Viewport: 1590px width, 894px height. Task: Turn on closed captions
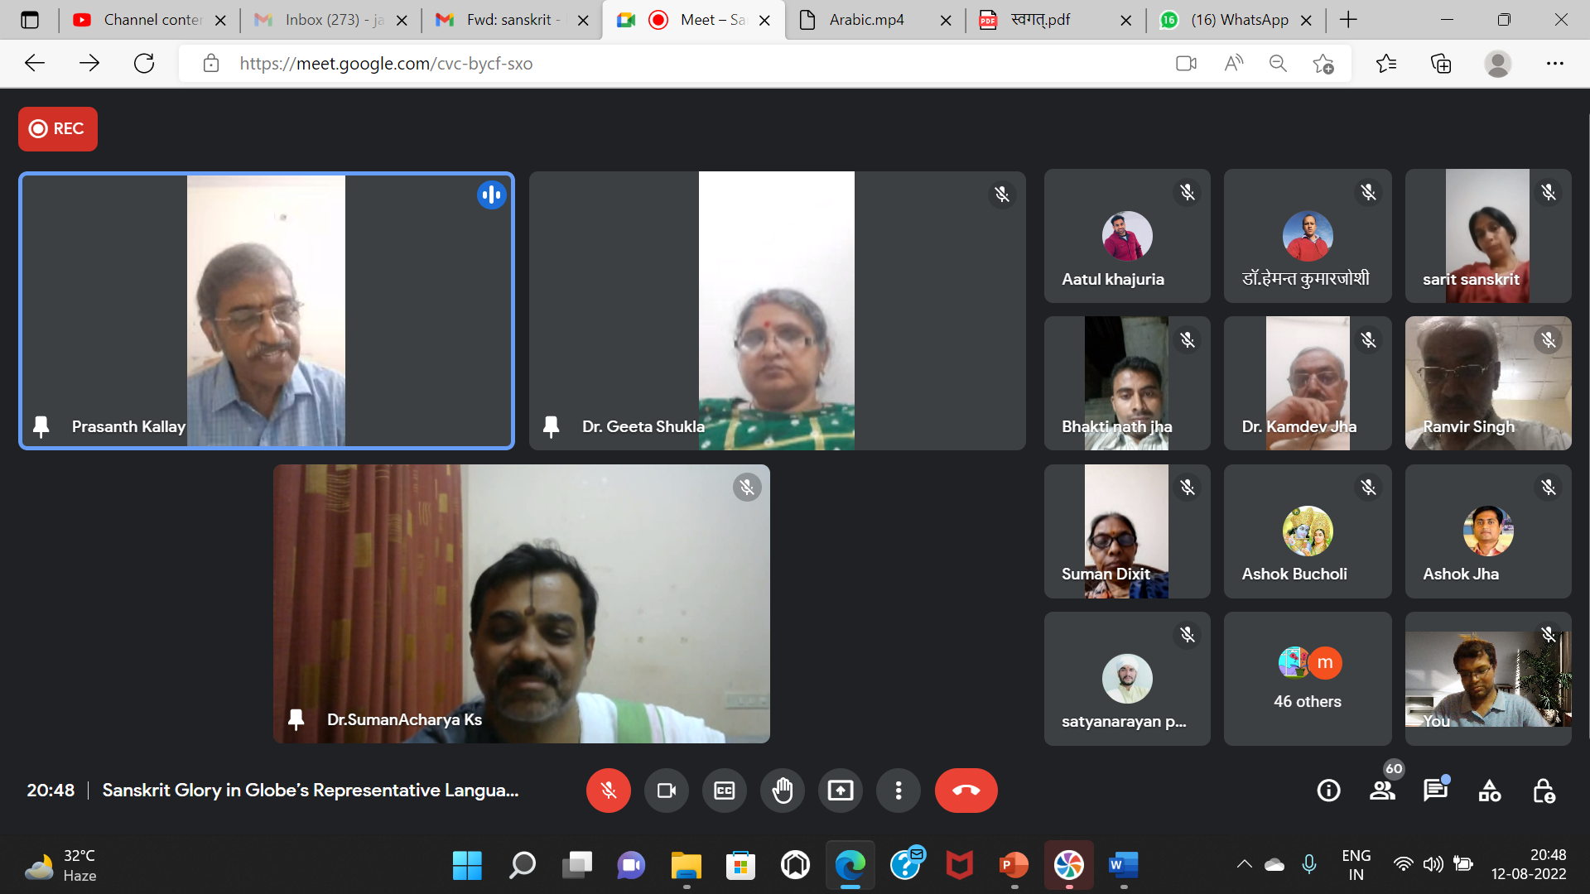click(x=724, y=791)
